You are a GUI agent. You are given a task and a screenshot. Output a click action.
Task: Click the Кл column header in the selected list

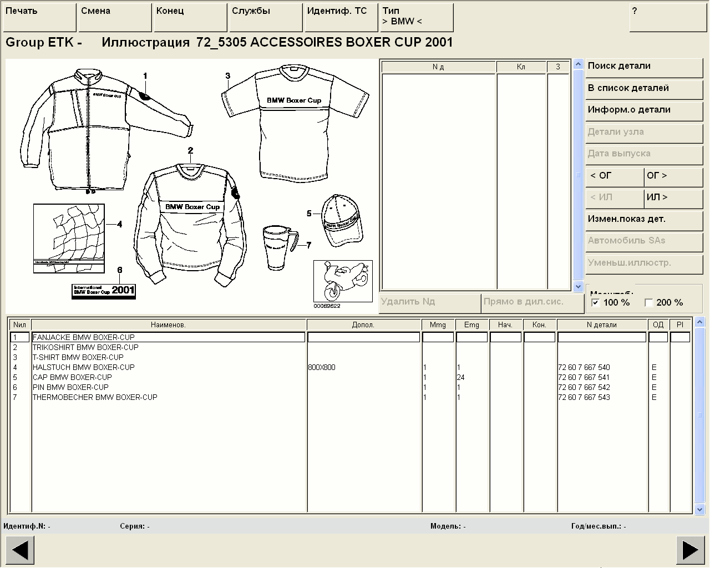(x=521, y=67)
